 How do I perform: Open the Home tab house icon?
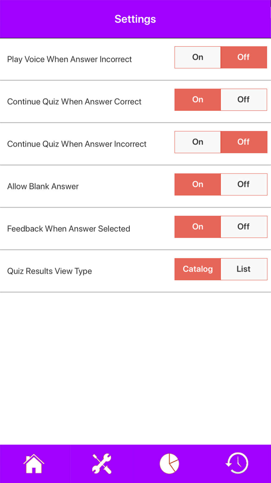coord(34,463)
